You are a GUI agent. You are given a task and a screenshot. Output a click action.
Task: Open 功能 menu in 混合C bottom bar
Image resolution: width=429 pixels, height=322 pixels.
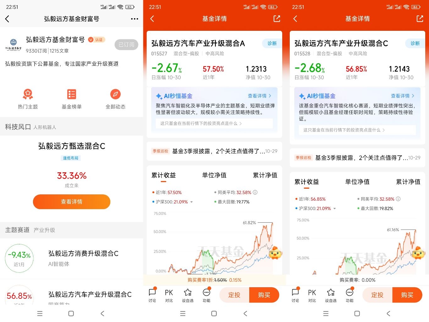[x=349, y=295]
